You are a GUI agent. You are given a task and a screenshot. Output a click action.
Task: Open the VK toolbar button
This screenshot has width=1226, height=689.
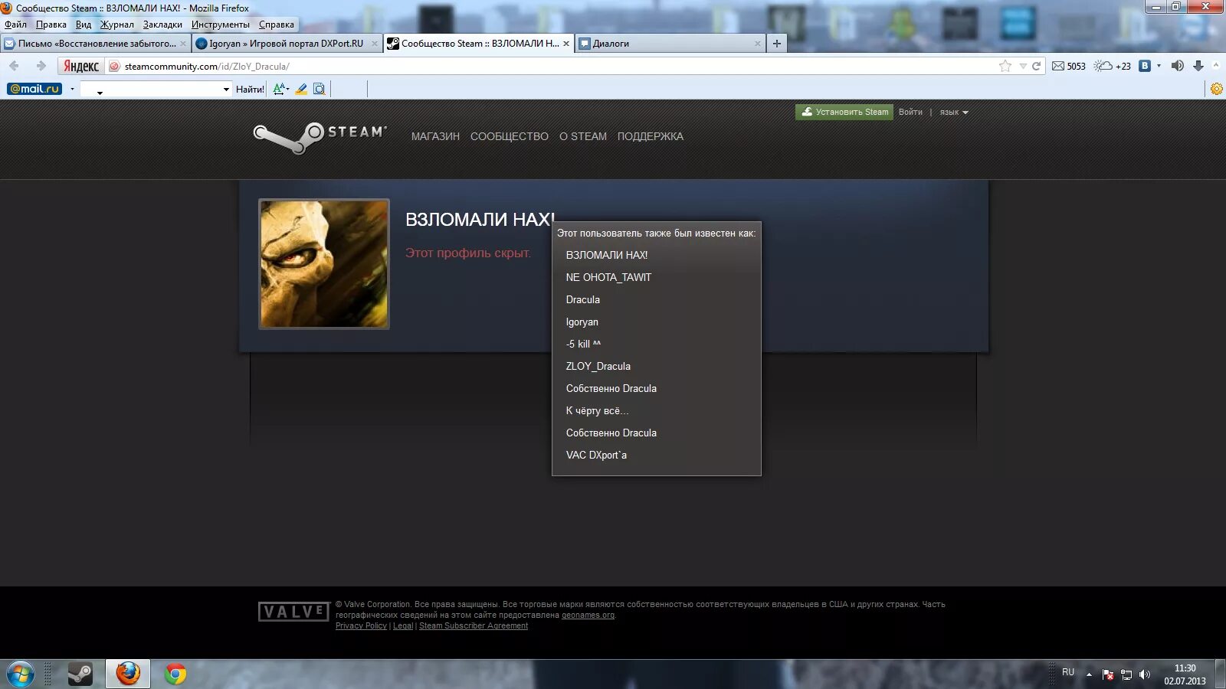(x=1145, y=66)
